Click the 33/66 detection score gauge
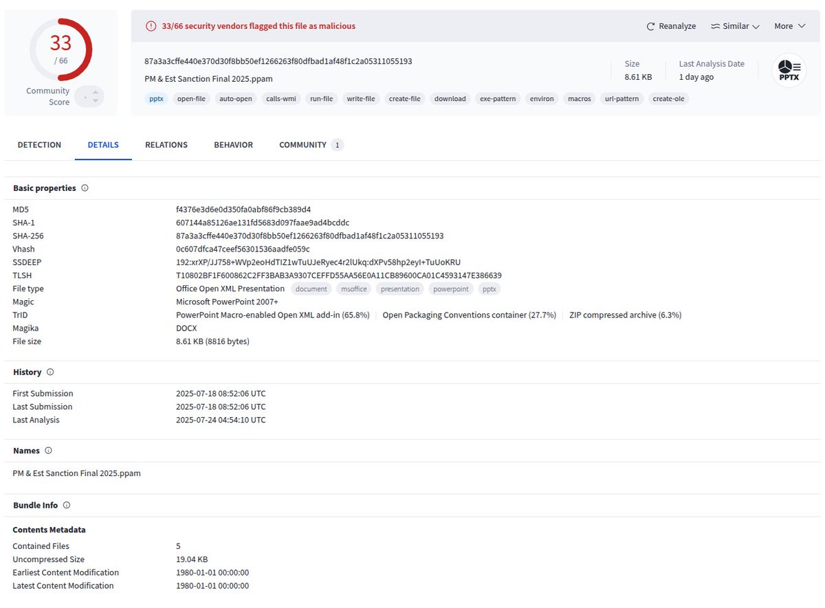 (x=60, y=49)
